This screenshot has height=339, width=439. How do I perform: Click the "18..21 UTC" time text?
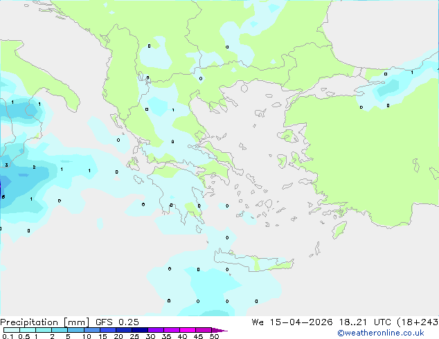[x=366, y=322]
